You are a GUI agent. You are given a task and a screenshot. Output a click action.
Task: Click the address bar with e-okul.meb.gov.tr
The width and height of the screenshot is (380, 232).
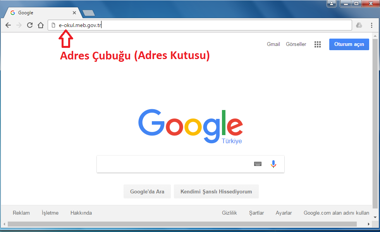200,25
